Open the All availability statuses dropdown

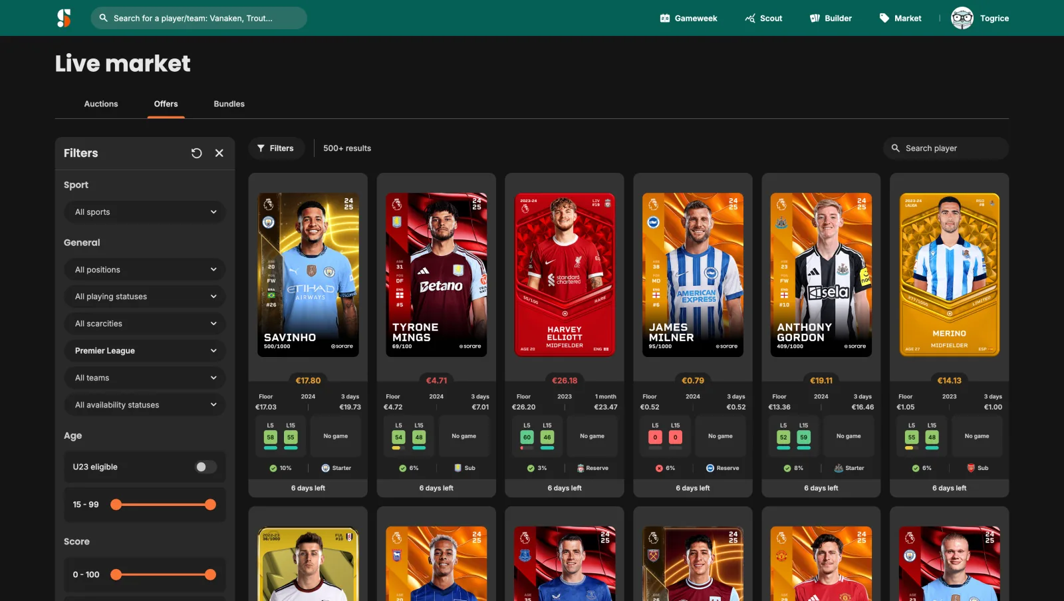click(x=145, y=405)
